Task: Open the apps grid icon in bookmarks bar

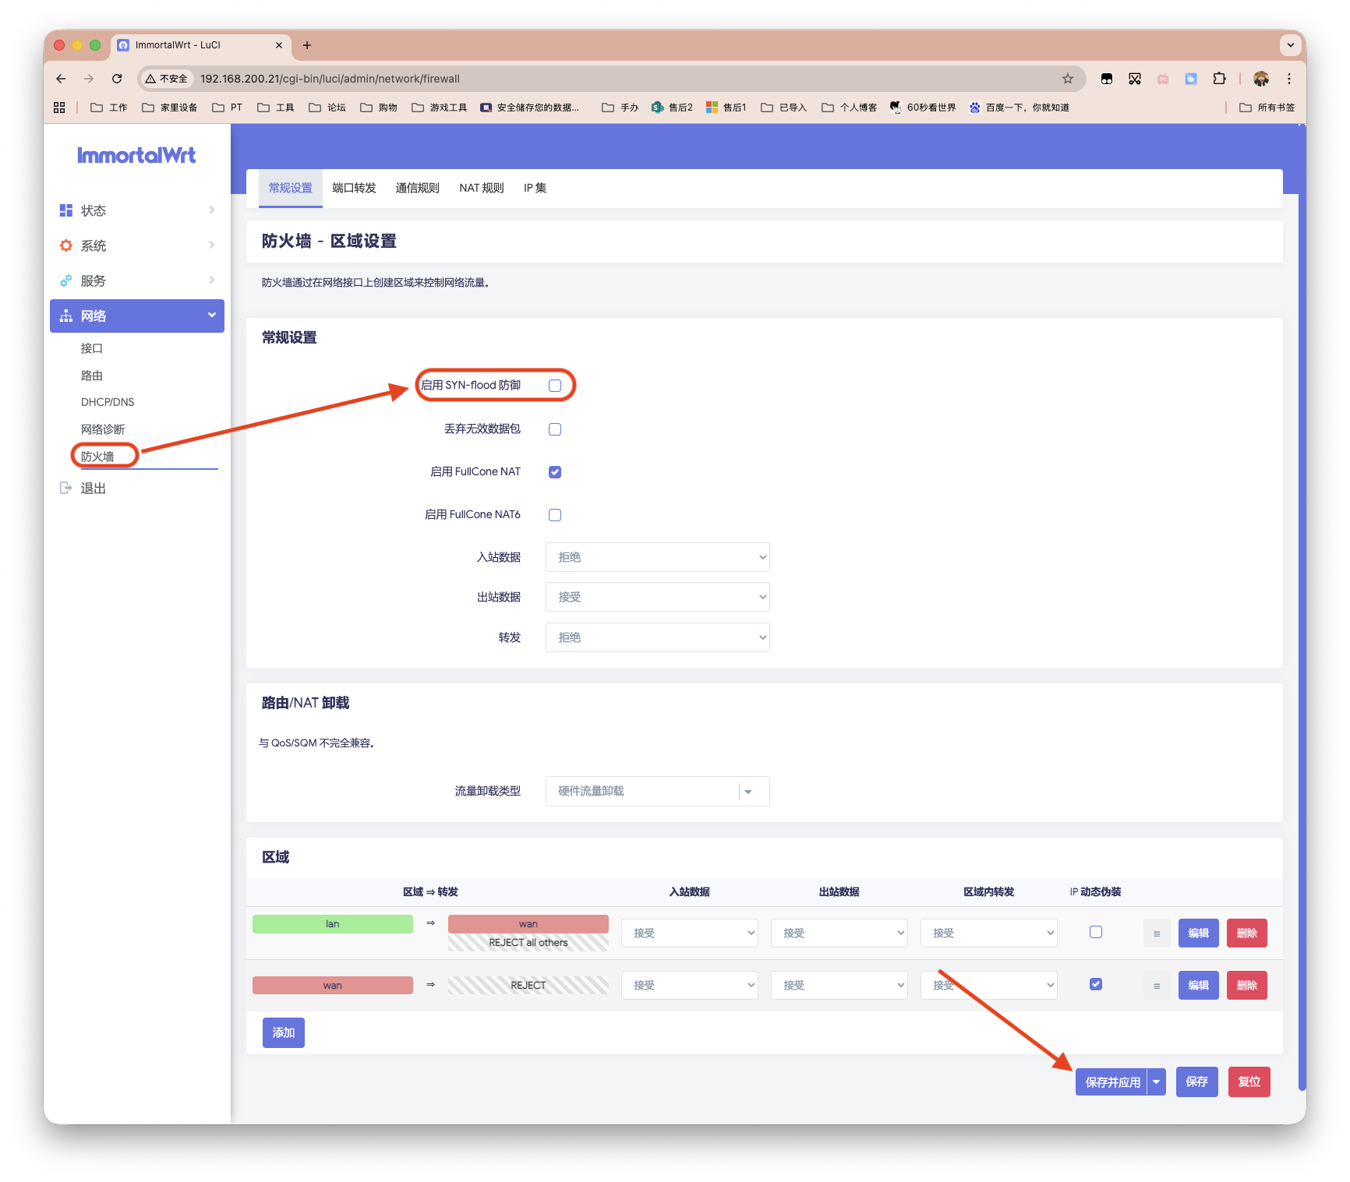Action: click(59, 108)
